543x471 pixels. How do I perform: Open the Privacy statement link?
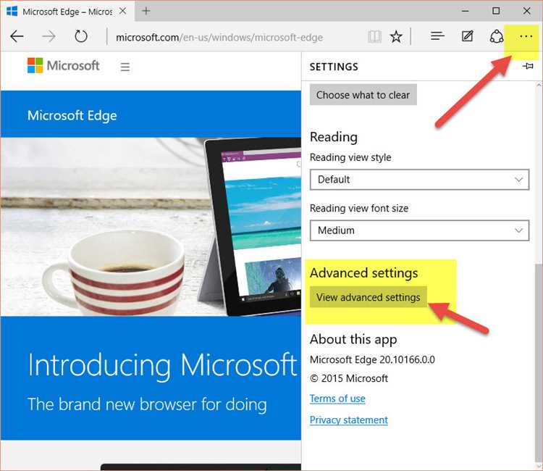[348, 420]
